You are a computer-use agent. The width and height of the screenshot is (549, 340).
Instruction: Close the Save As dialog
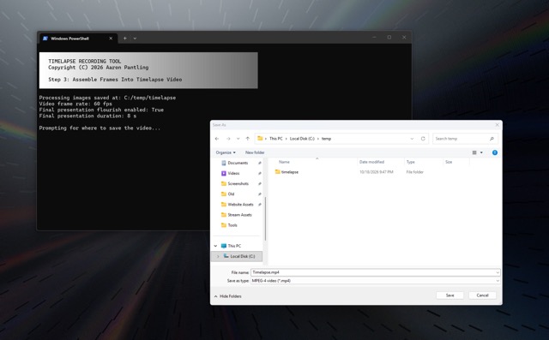coord(497,125)
